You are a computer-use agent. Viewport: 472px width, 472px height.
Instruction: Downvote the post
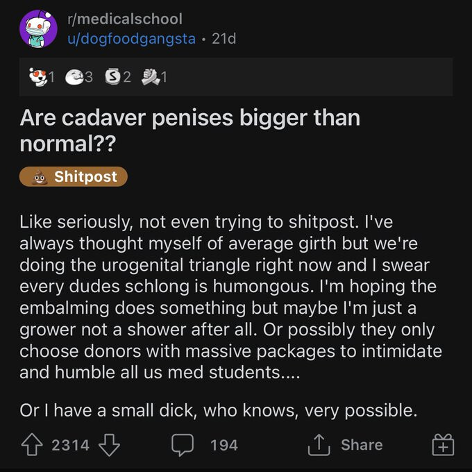coord(111,445)
